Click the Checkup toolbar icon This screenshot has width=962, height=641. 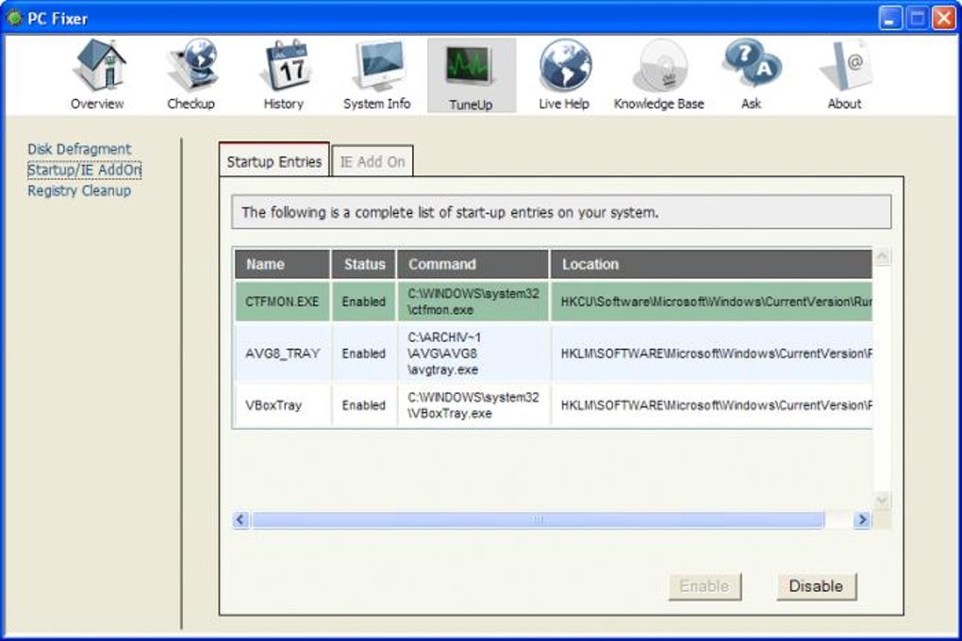[x=191, y=68]
